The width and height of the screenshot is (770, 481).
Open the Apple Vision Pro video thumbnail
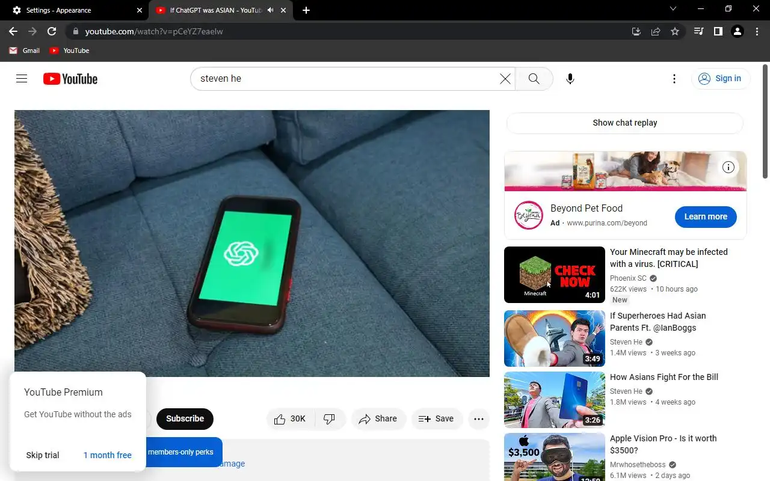click(555, 457)
